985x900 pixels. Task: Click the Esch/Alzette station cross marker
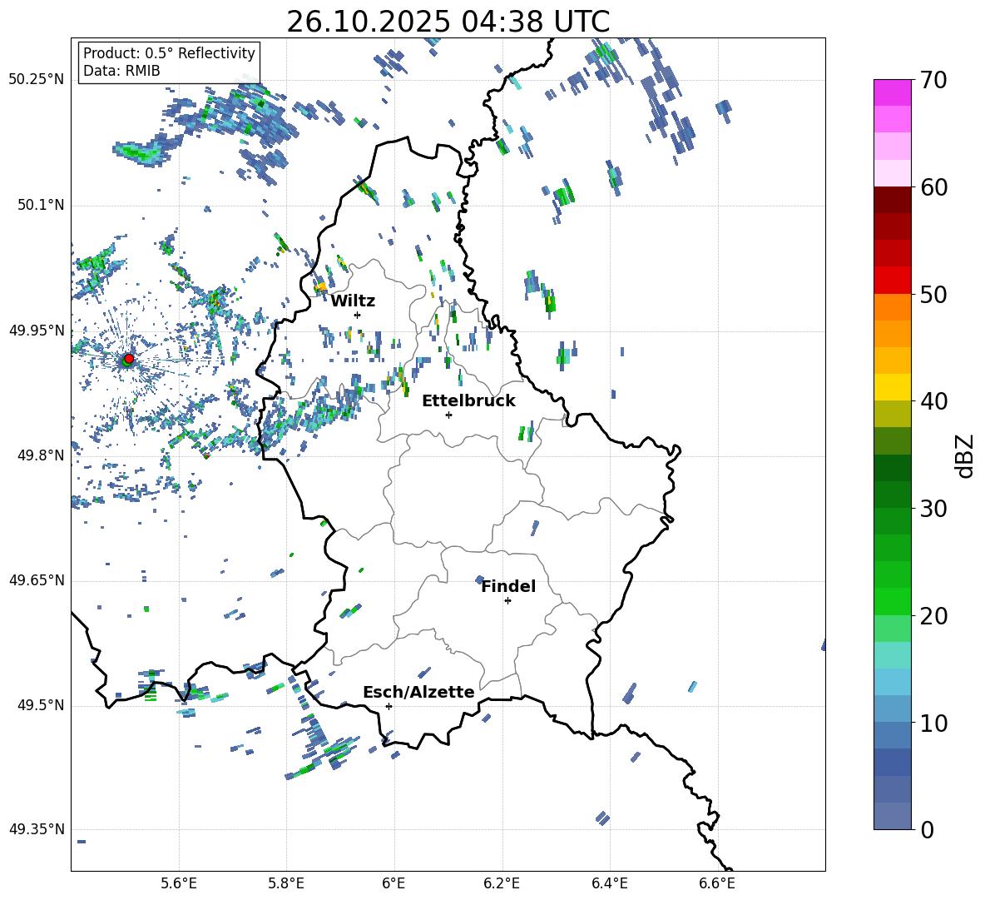[389, 706]
